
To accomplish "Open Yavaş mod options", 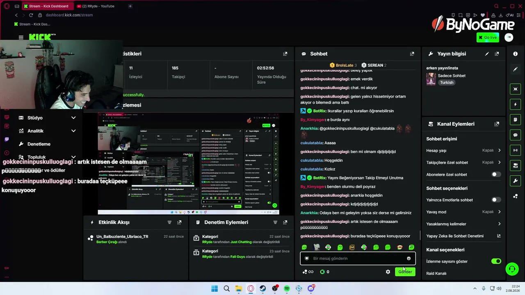I will pyautogui.click(x=463, y=212).
